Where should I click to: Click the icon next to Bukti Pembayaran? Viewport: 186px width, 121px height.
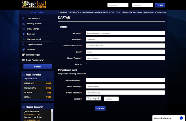tap(24, 60)
